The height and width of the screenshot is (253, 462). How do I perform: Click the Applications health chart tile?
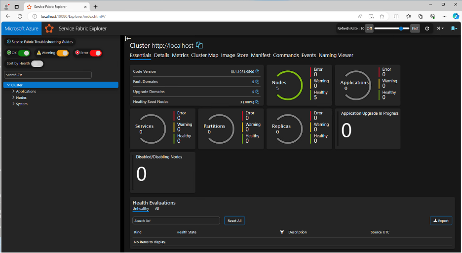click(367, 85)
